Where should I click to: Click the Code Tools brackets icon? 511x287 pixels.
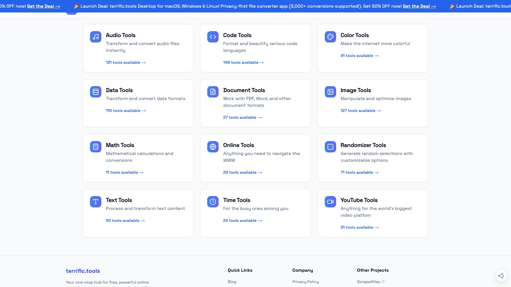coord(213,37)
